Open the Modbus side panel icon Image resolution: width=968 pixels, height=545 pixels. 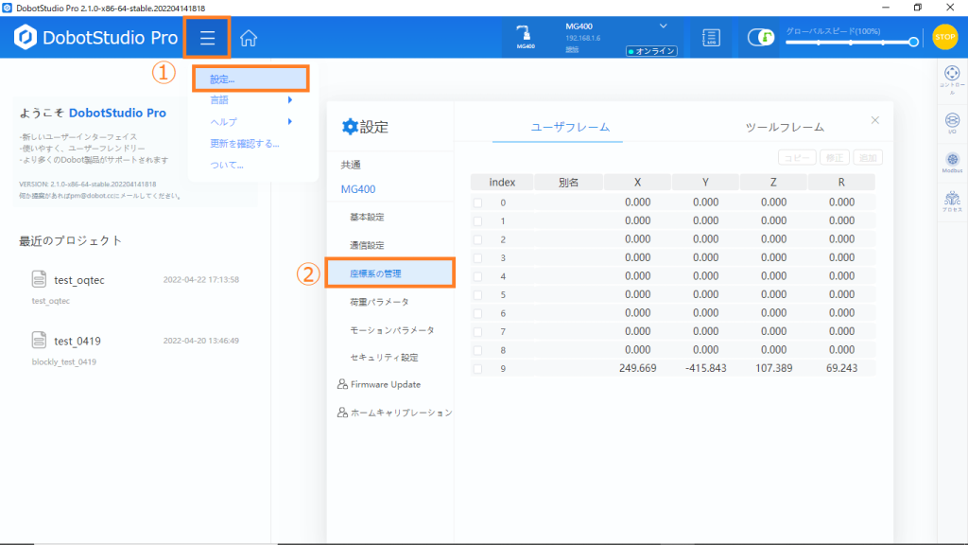tap(952, 163)
